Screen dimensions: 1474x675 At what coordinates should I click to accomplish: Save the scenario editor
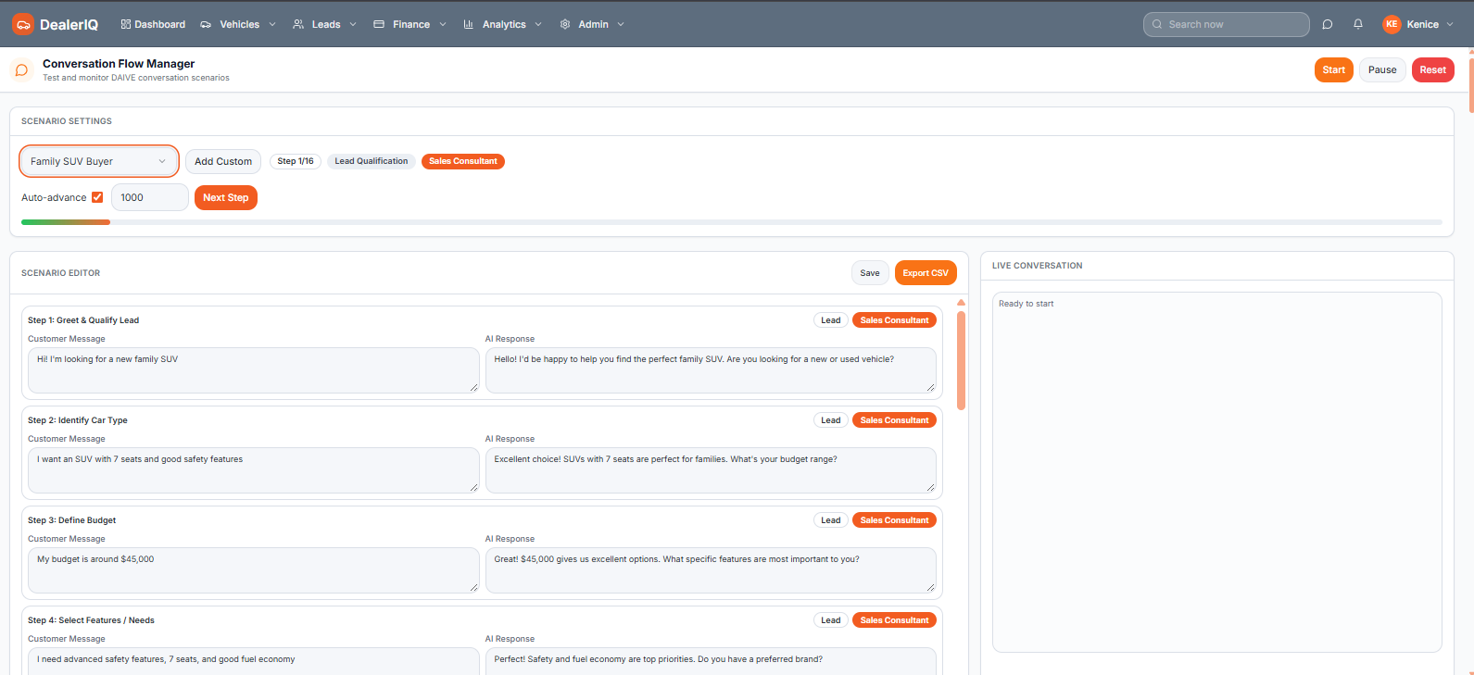point(870,273)
